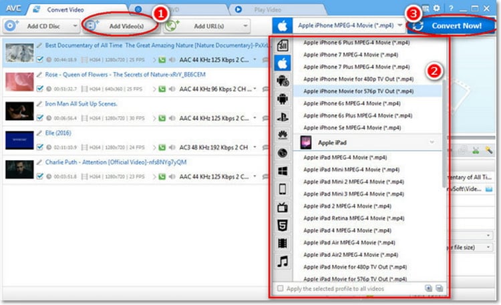Open audio track dropdown for Iron Man row

pyautogui.click(x=255, y=118)
